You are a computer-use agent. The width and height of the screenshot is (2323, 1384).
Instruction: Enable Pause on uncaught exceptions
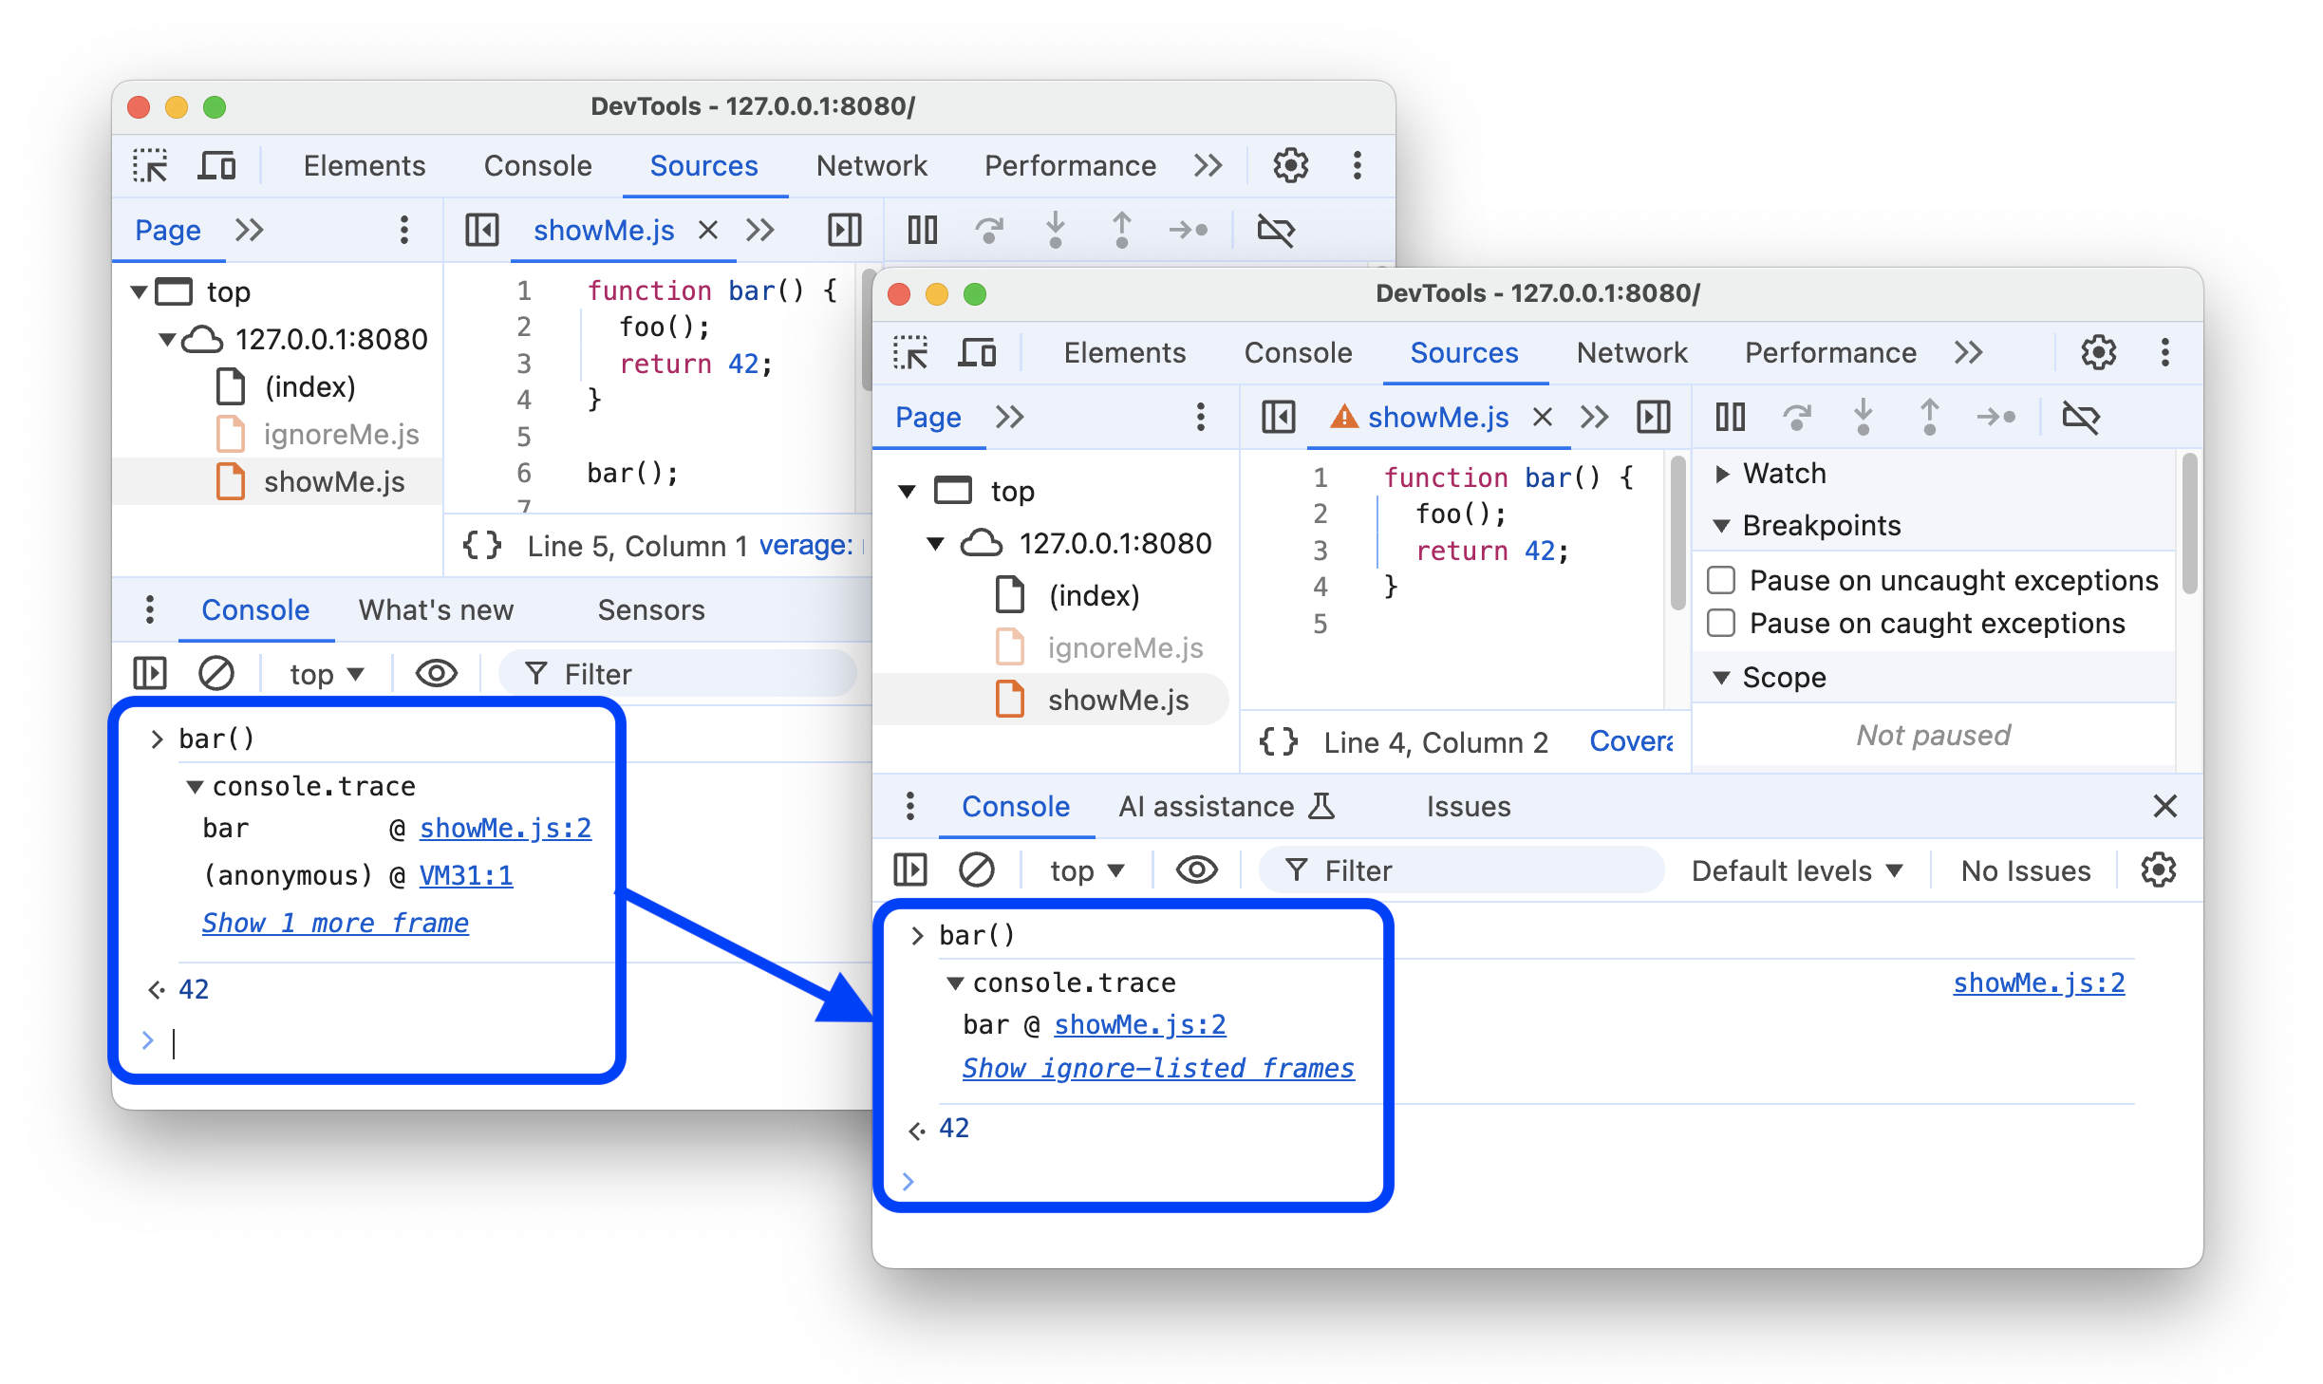[x=1725, y=582]
